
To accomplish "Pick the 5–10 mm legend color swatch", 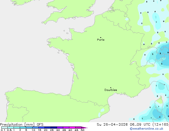I will click(29, 128).
